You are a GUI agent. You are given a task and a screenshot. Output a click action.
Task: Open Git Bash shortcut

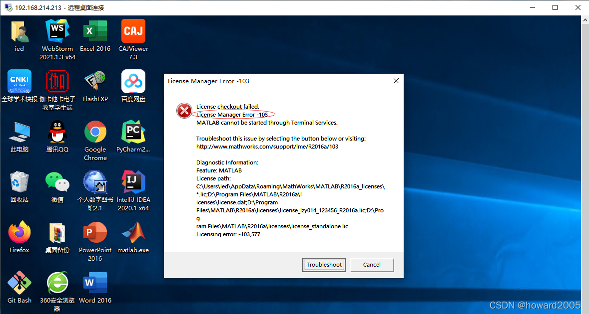click(19, 283)
